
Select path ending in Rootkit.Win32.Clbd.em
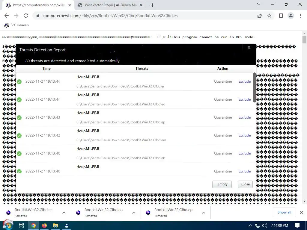click(121, 140)
